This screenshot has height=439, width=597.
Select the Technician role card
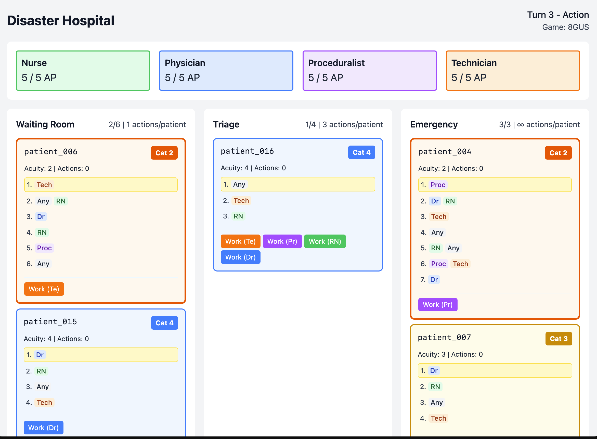point(513,70)
